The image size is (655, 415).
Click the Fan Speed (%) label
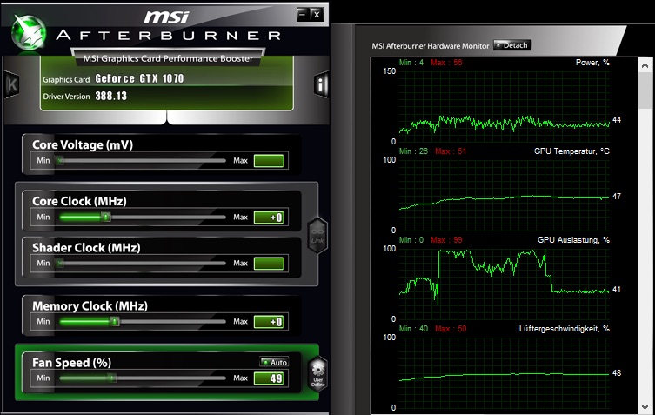72,362
